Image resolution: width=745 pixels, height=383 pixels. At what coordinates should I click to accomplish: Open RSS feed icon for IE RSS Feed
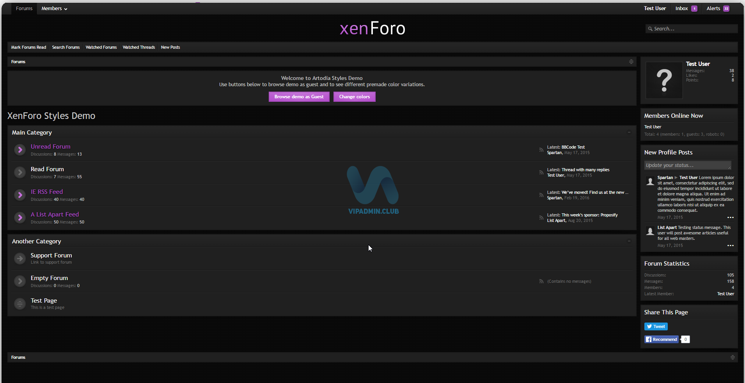pos(541,195)
